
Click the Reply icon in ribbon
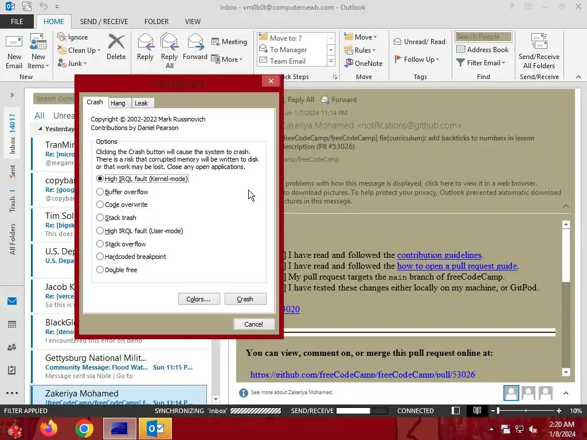pyautogui.click(x=145, y=47)
